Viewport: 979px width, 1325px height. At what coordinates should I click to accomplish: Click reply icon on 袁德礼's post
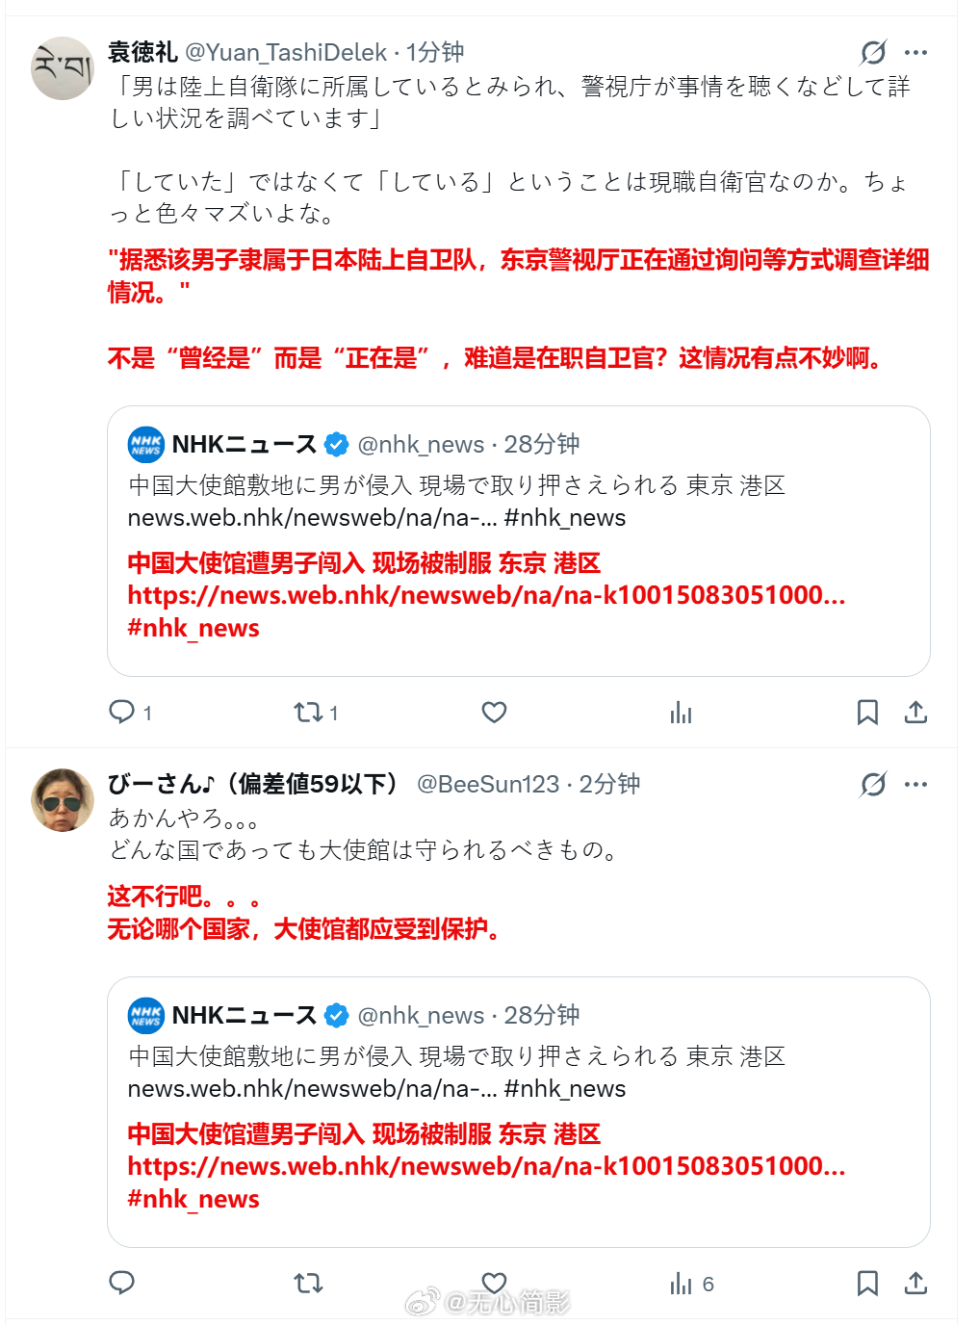[122, 712]
